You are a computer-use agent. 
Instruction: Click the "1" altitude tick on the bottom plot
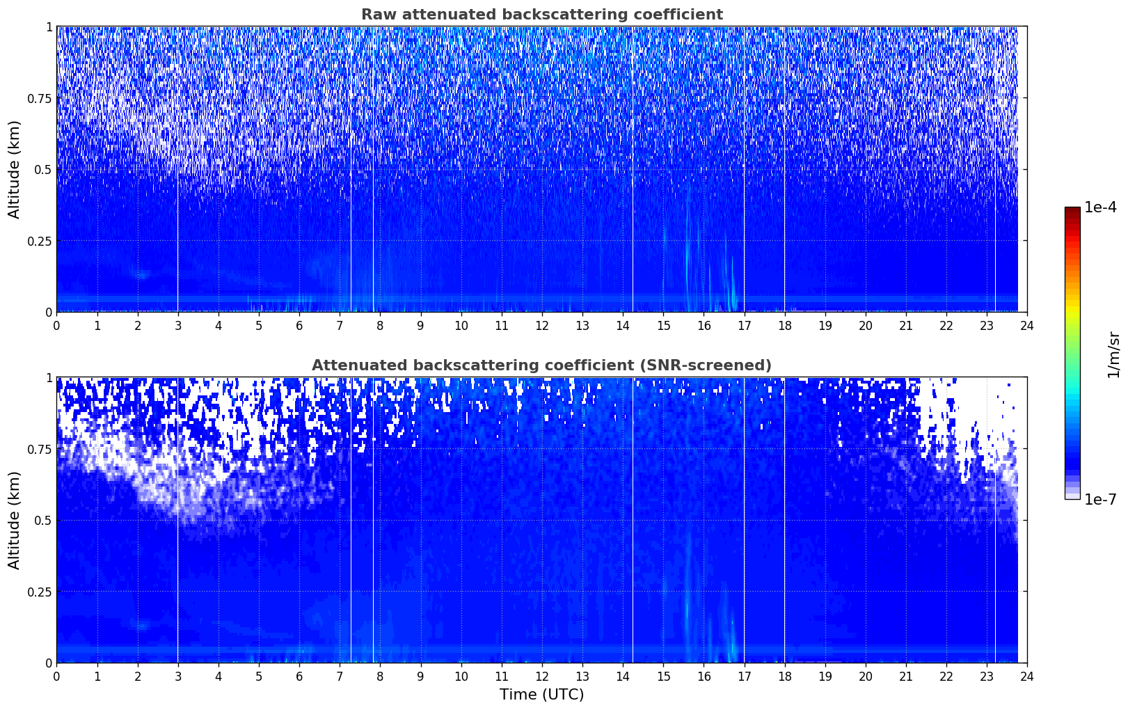[49, 378]
